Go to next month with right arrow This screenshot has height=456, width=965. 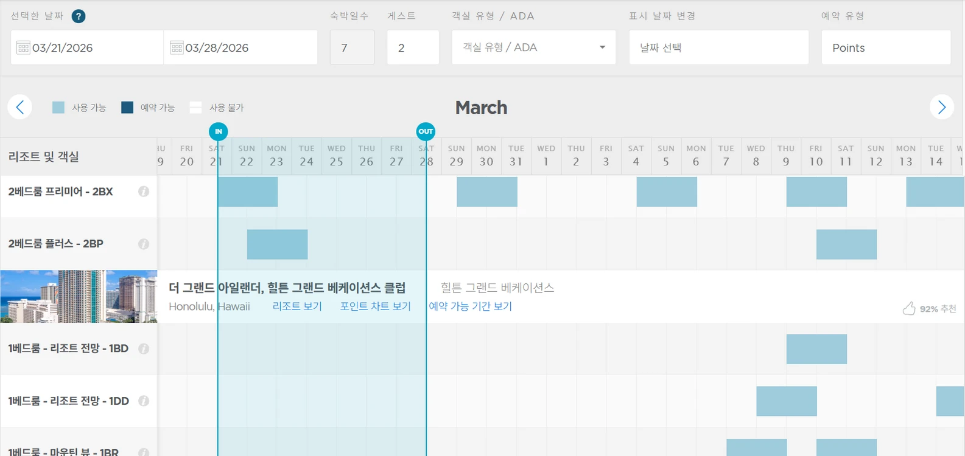coord(942,108)
